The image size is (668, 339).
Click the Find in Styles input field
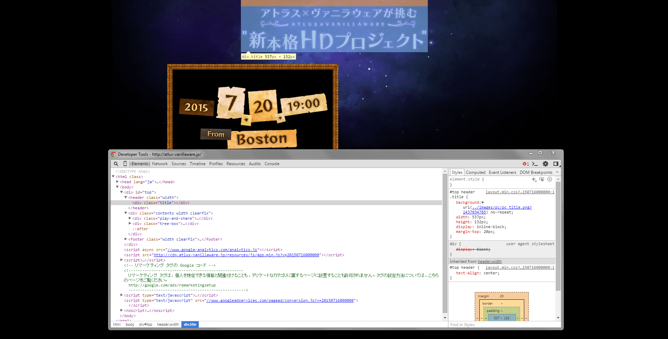point(501,325)
